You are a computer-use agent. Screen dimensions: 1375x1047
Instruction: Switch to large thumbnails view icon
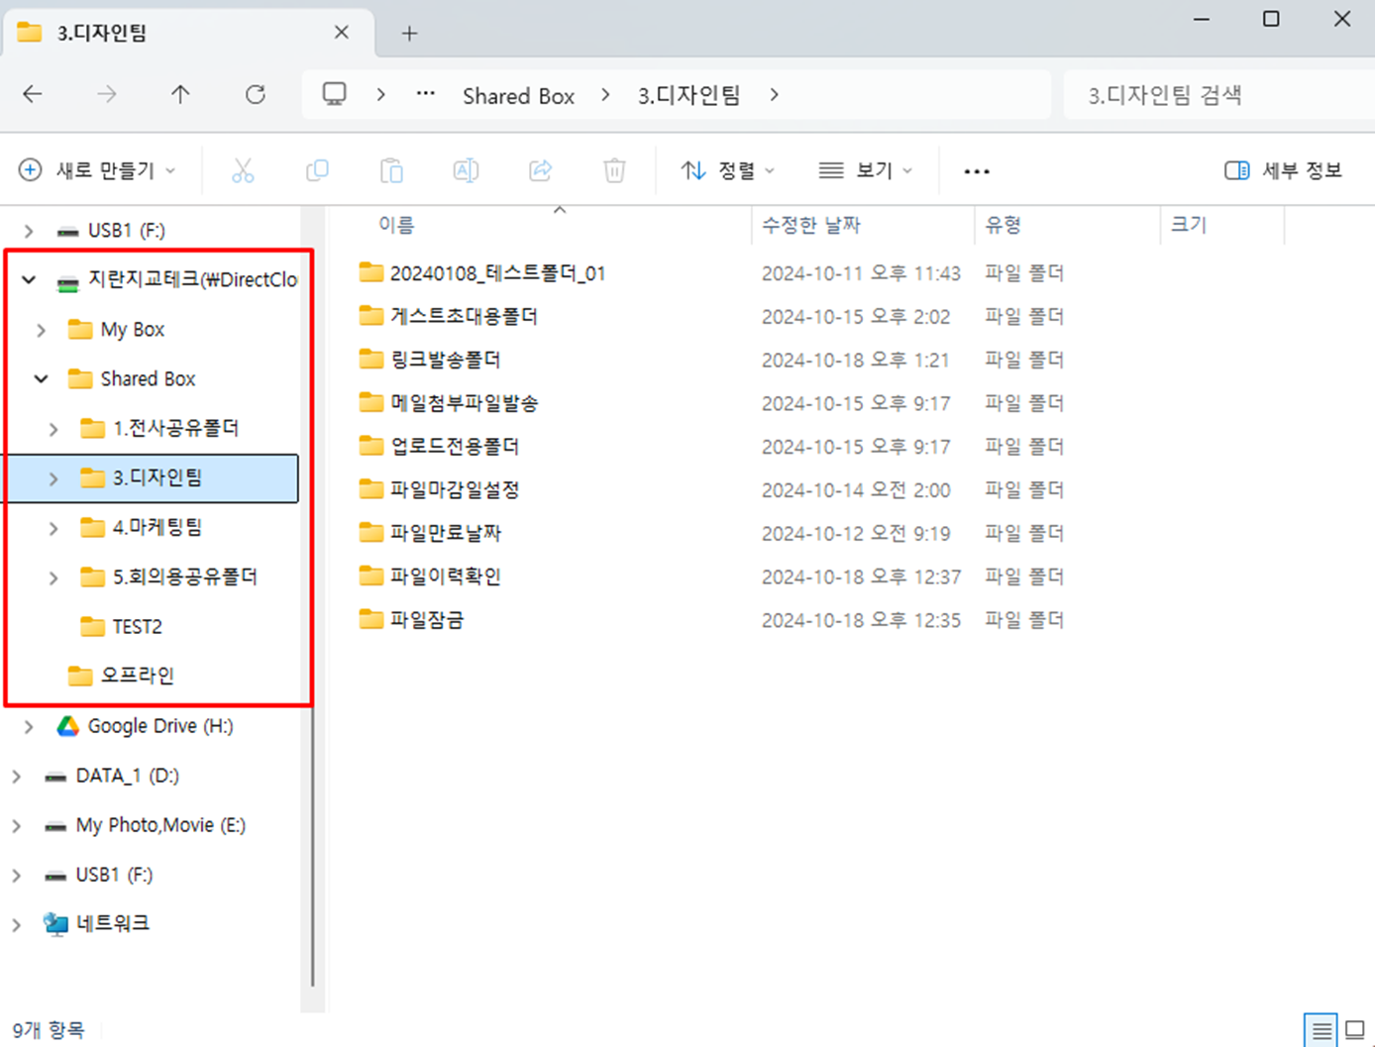click(1354, 1030)
